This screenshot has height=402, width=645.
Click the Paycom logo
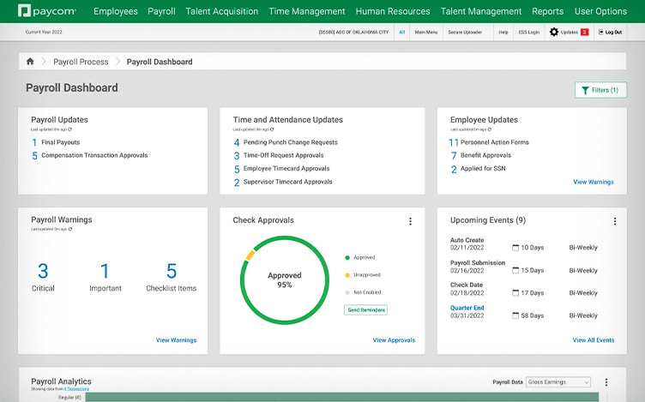click(x=47, y=11)
